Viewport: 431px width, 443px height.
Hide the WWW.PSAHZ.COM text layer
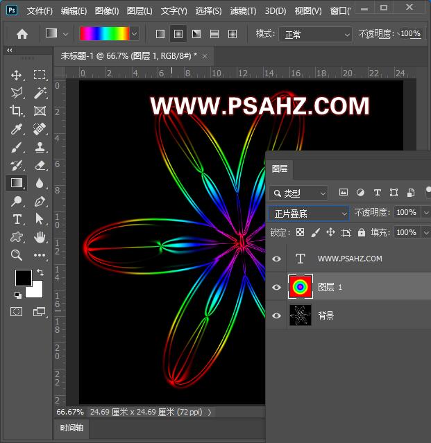click(277, 259)
